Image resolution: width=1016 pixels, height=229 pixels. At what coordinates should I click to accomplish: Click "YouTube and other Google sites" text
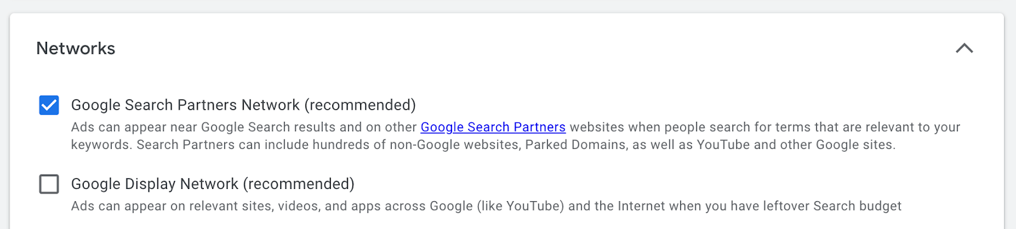(x=796, y=145)
